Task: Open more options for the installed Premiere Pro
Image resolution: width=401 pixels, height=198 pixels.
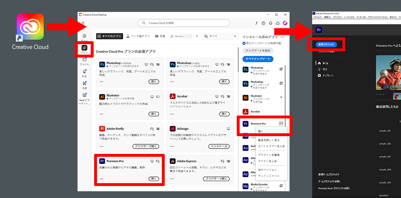Action: tap(281, 124)
